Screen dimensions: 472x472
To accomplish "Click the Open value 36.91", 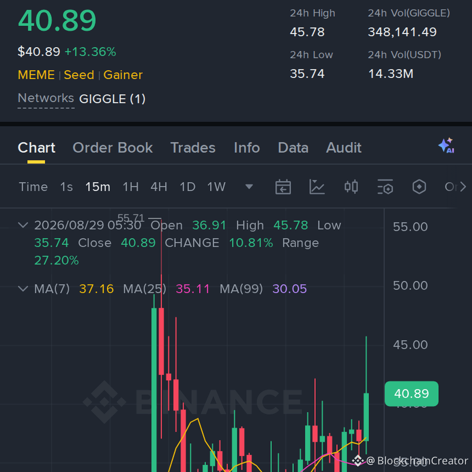I will pos(209,225).
